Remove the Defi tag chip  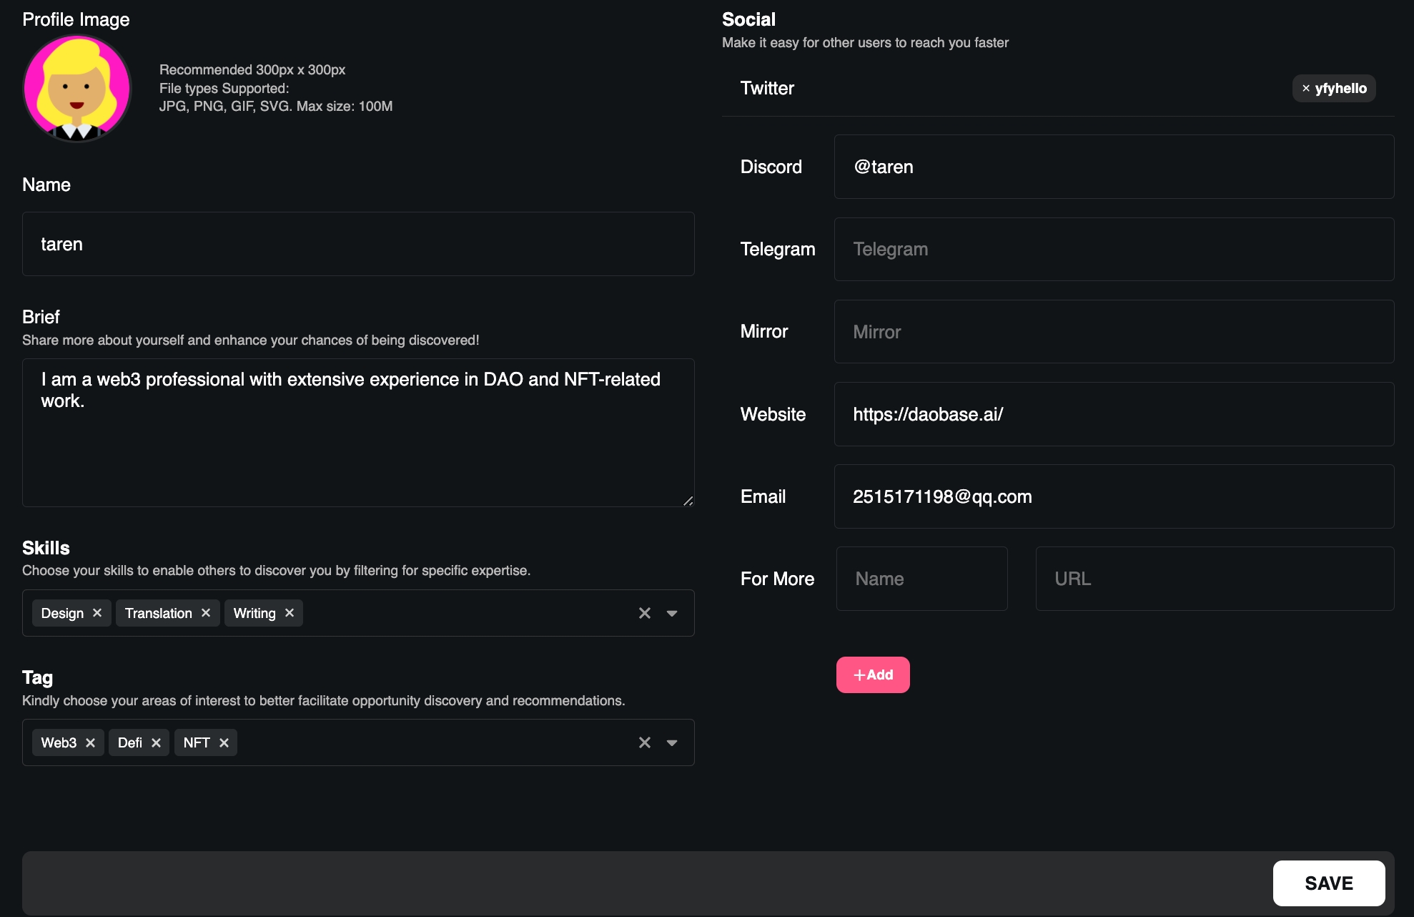pyautogui.click(x=156, y=742)
